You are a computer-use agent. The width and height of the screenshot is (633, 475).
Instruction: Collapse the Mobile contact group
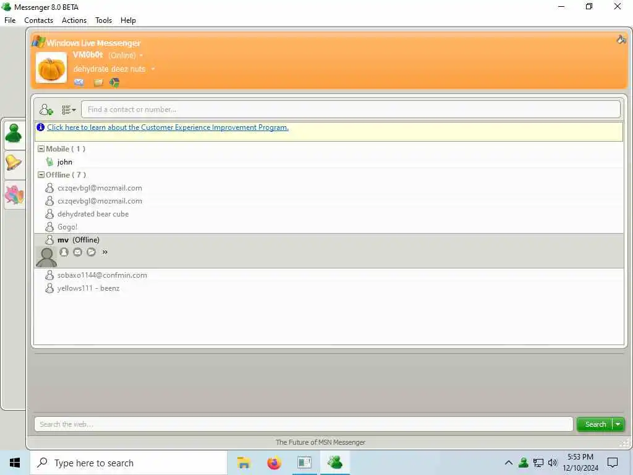pos(41,148)
